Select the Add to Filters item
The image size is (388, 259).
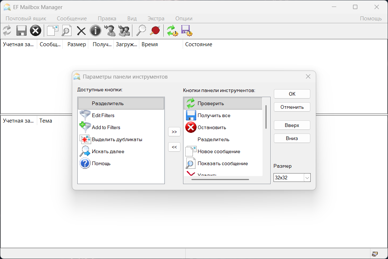pos(106,127)
